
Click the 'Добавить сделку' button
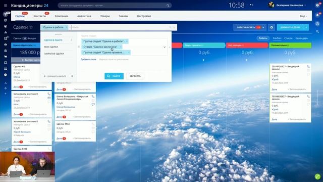coord(290,27)
